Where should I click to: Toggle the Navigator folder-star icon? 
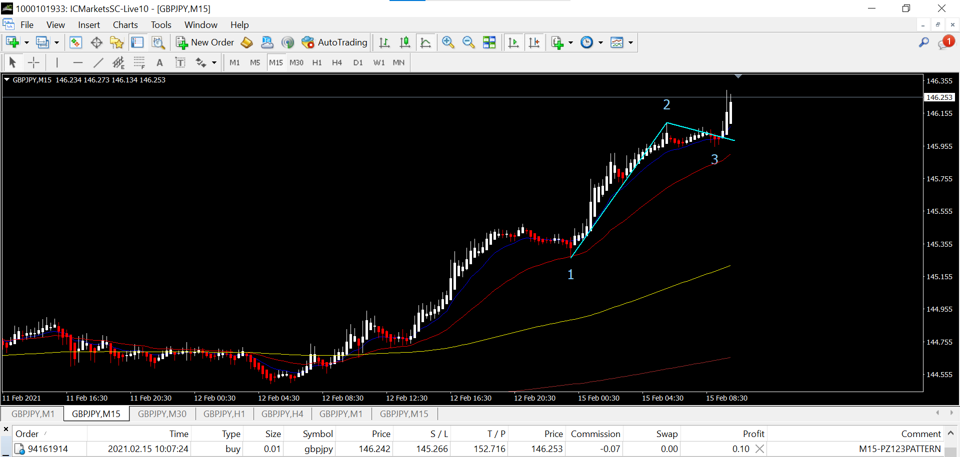coord(116,42)
